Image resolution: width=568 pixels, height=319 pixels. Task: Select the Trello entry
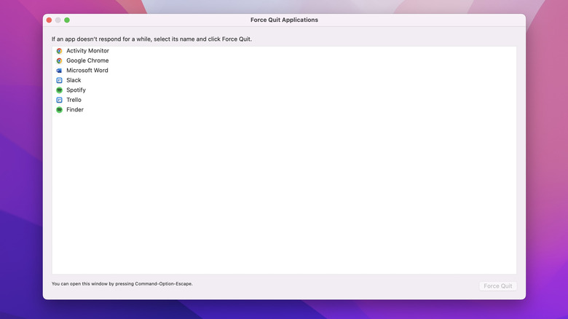click(x=74, y=100)
